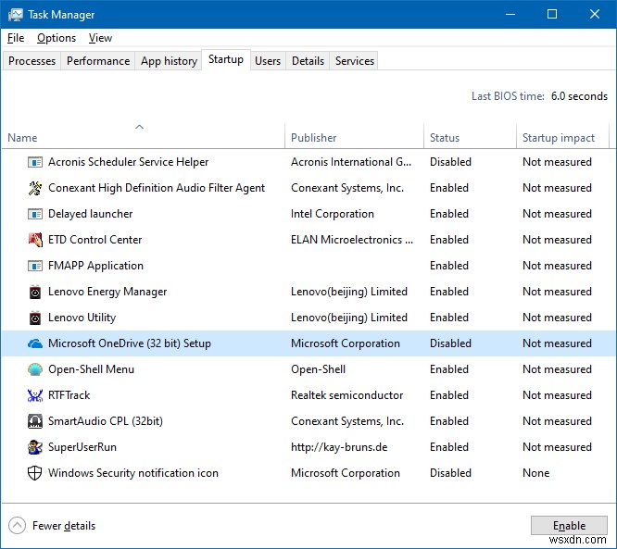Click the Lenovo Utility icon
This screenshot has width=617, height=549.
pyautogui.click(x=35, y=318)
